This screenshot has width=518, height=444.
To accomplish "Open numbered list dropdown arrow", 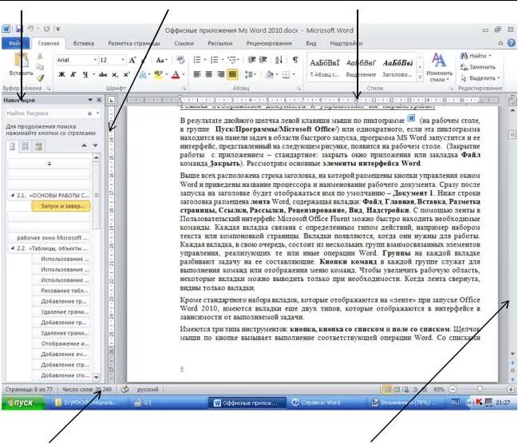I will coord(223,60).
